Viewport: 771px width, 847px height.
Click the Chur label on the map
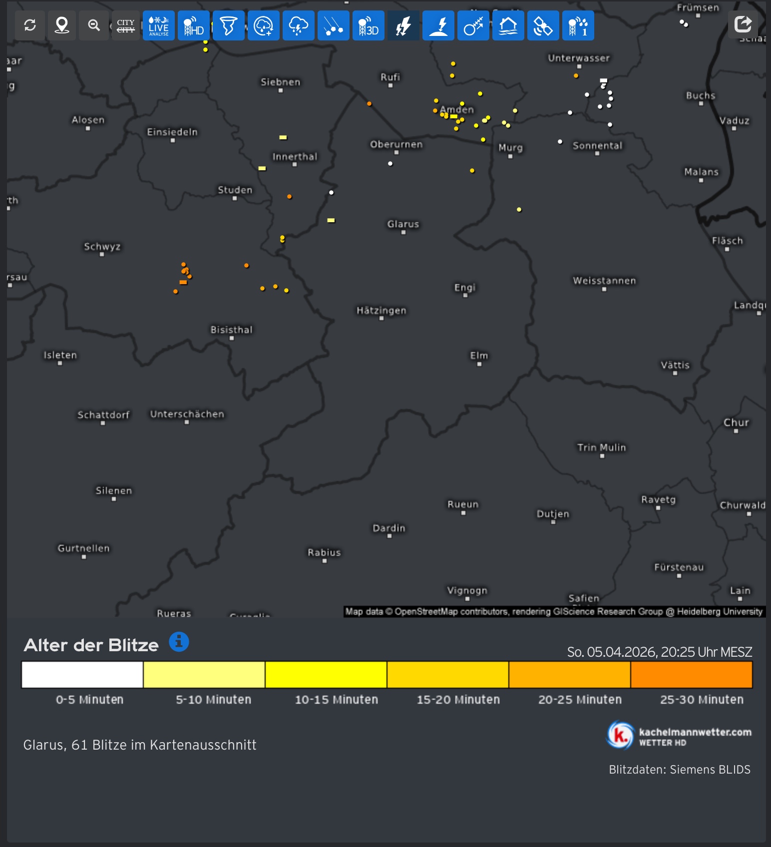coord(736,423)
